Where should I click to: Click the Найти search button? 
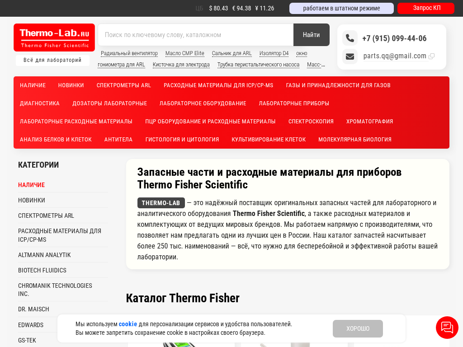(311, 35)
